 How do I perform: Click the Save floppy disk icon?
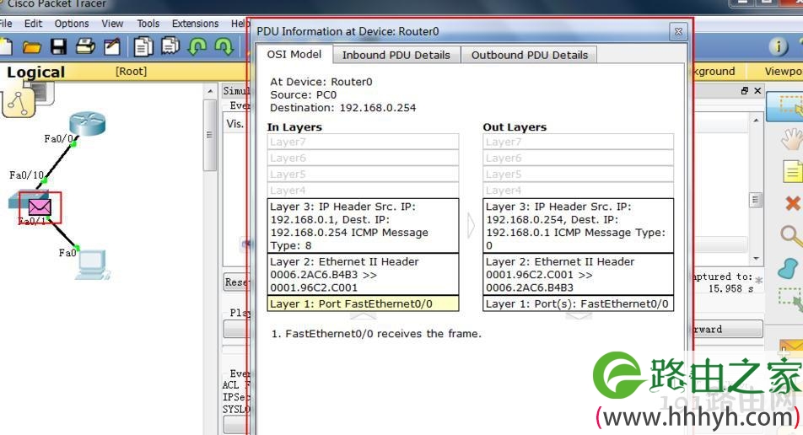click(58, 47)
